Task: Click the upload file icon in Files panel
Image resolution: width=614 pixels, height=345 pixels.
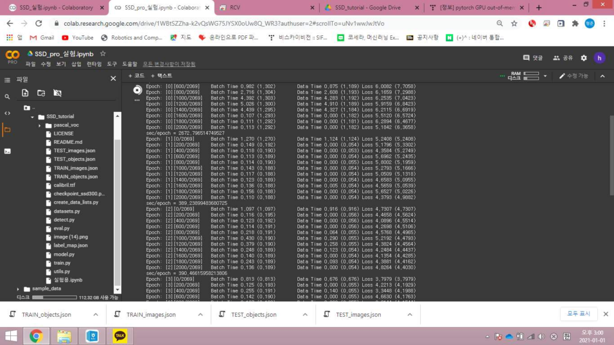Action: click(25, 93)
